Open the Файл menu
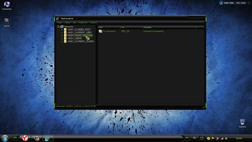This screenshot has height=142, width=252. [59, 22]
